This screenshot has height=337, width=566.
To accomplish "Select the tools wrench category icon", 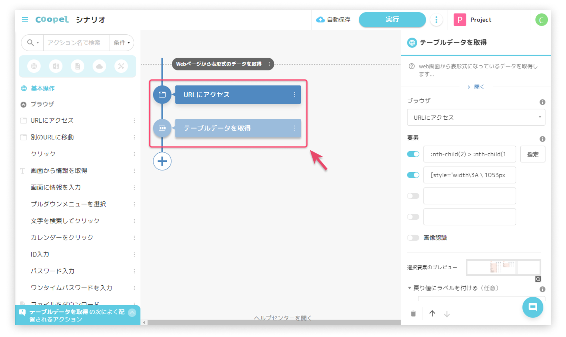I will [x=121, y=66].
